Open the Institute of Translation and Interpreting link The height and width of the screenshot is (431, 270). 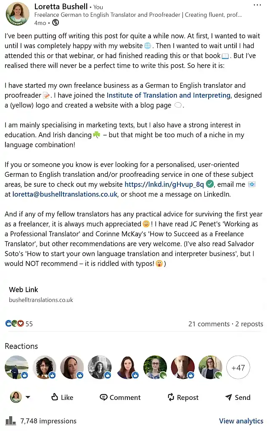[x=169, y=96]
